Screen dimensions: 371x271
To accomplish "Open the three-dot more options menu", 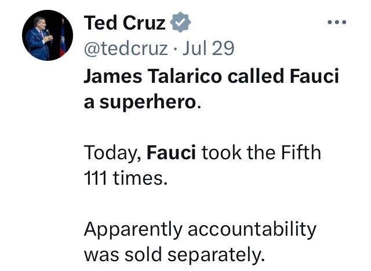I will (x=337, y=22).
